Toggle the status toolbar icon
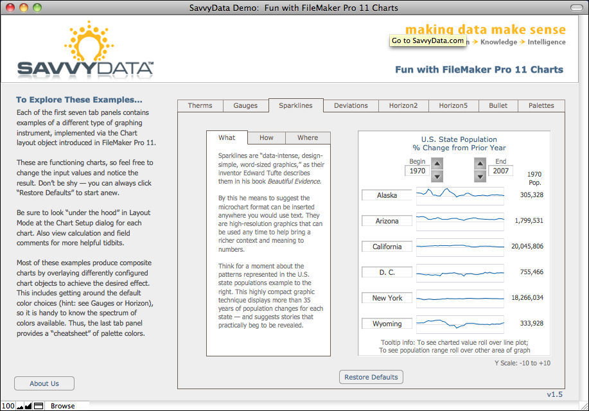 [39, 406]
